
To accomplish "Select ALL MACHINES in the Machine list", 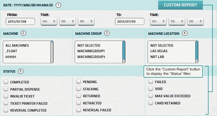I will 17,45.
